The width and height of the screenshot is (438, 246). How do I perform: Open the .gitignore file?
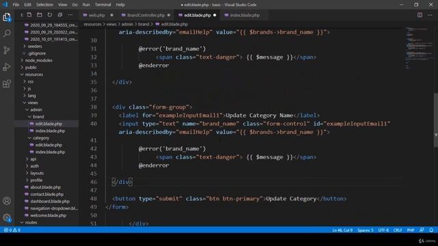36,53
